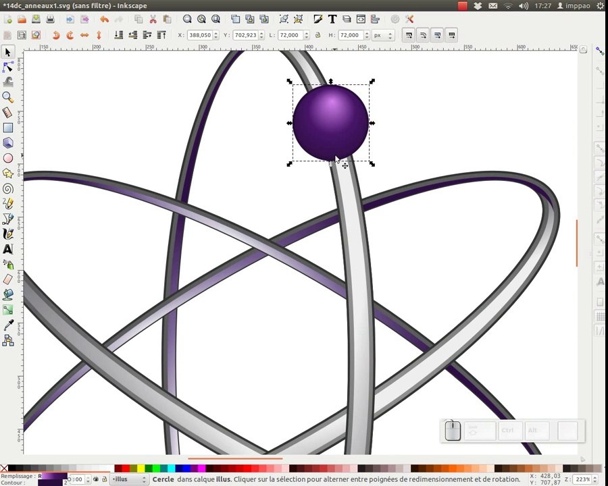Screen dimensions: 608x486
Task: Click the Undo arrow
Action: (x=104, y=19)
